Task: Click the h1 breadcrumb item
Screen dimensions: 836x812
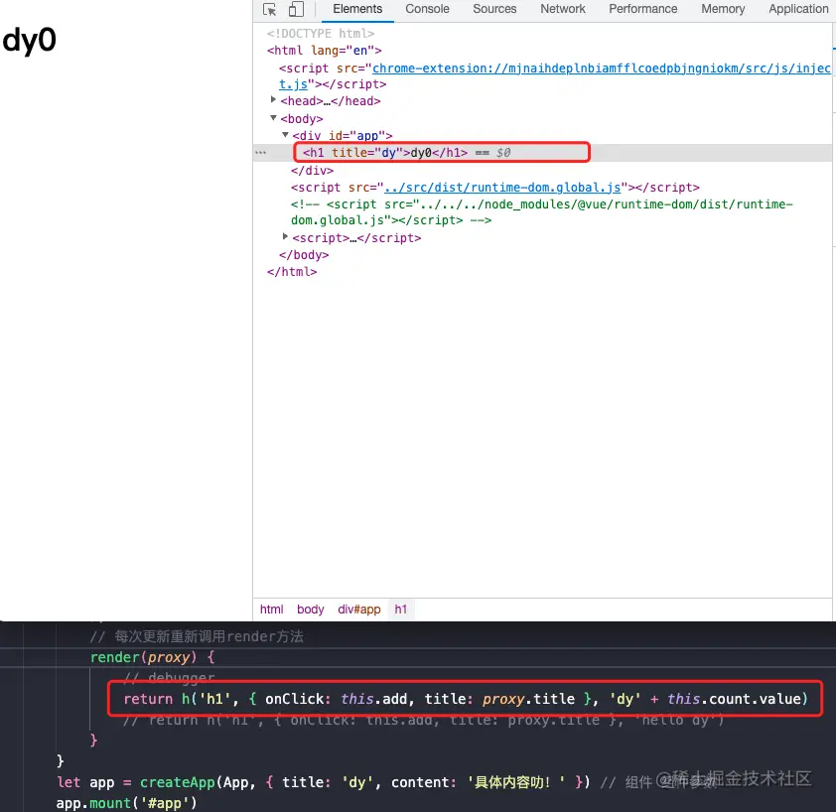Action: [x=401, y=609]
